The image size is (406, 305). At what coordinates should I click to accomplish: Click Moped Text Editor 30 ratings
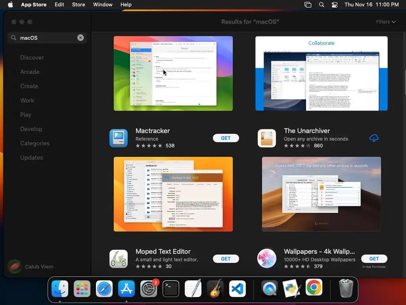point(153,266)
